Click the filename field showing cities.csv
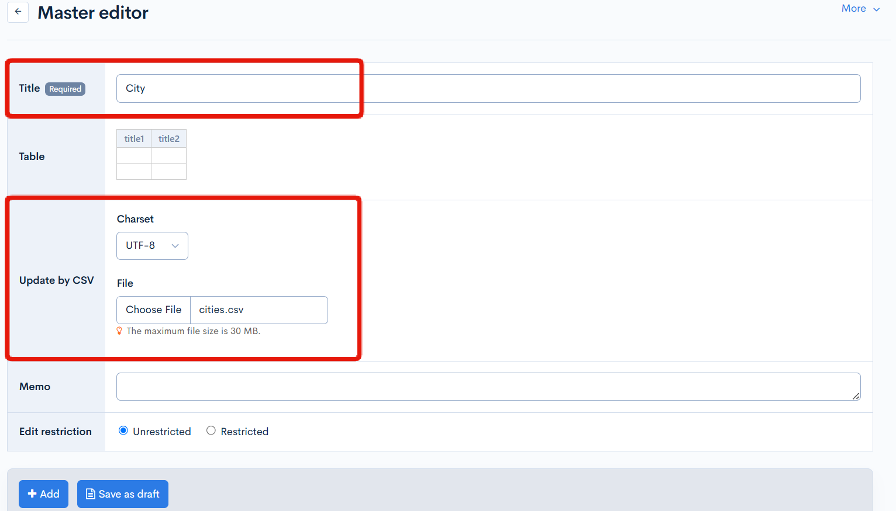896x511 pixels. click(x=257, y=310)
